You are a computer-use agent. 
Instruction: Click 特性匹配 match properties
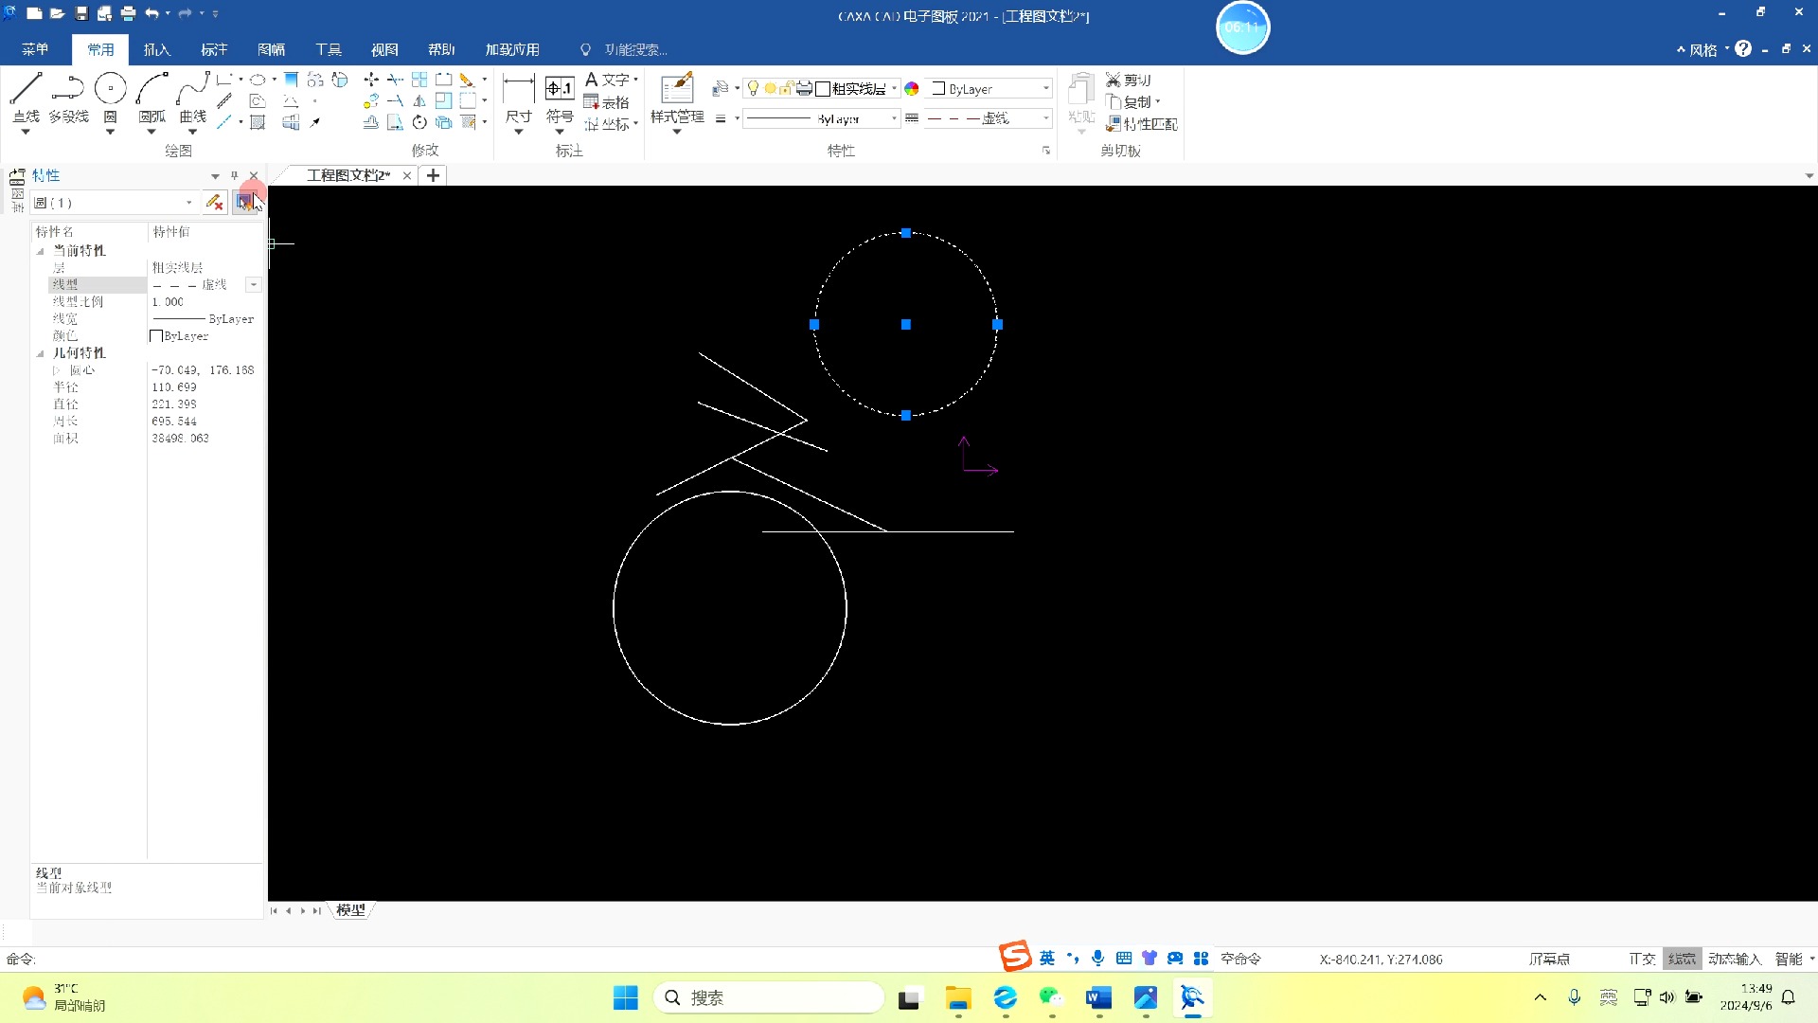point(1142,124)
